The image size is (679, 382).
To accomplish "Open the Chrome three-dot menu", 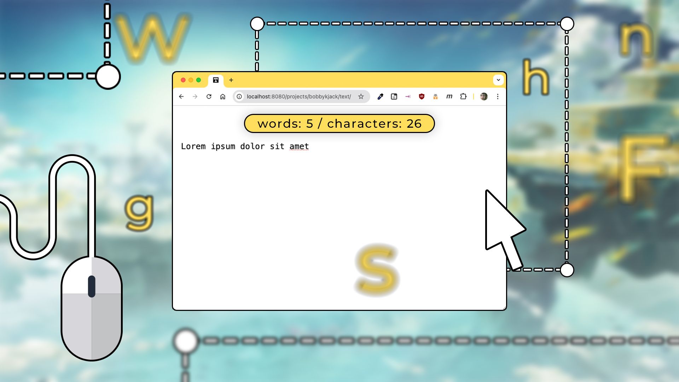I will (x=498, y=96).
